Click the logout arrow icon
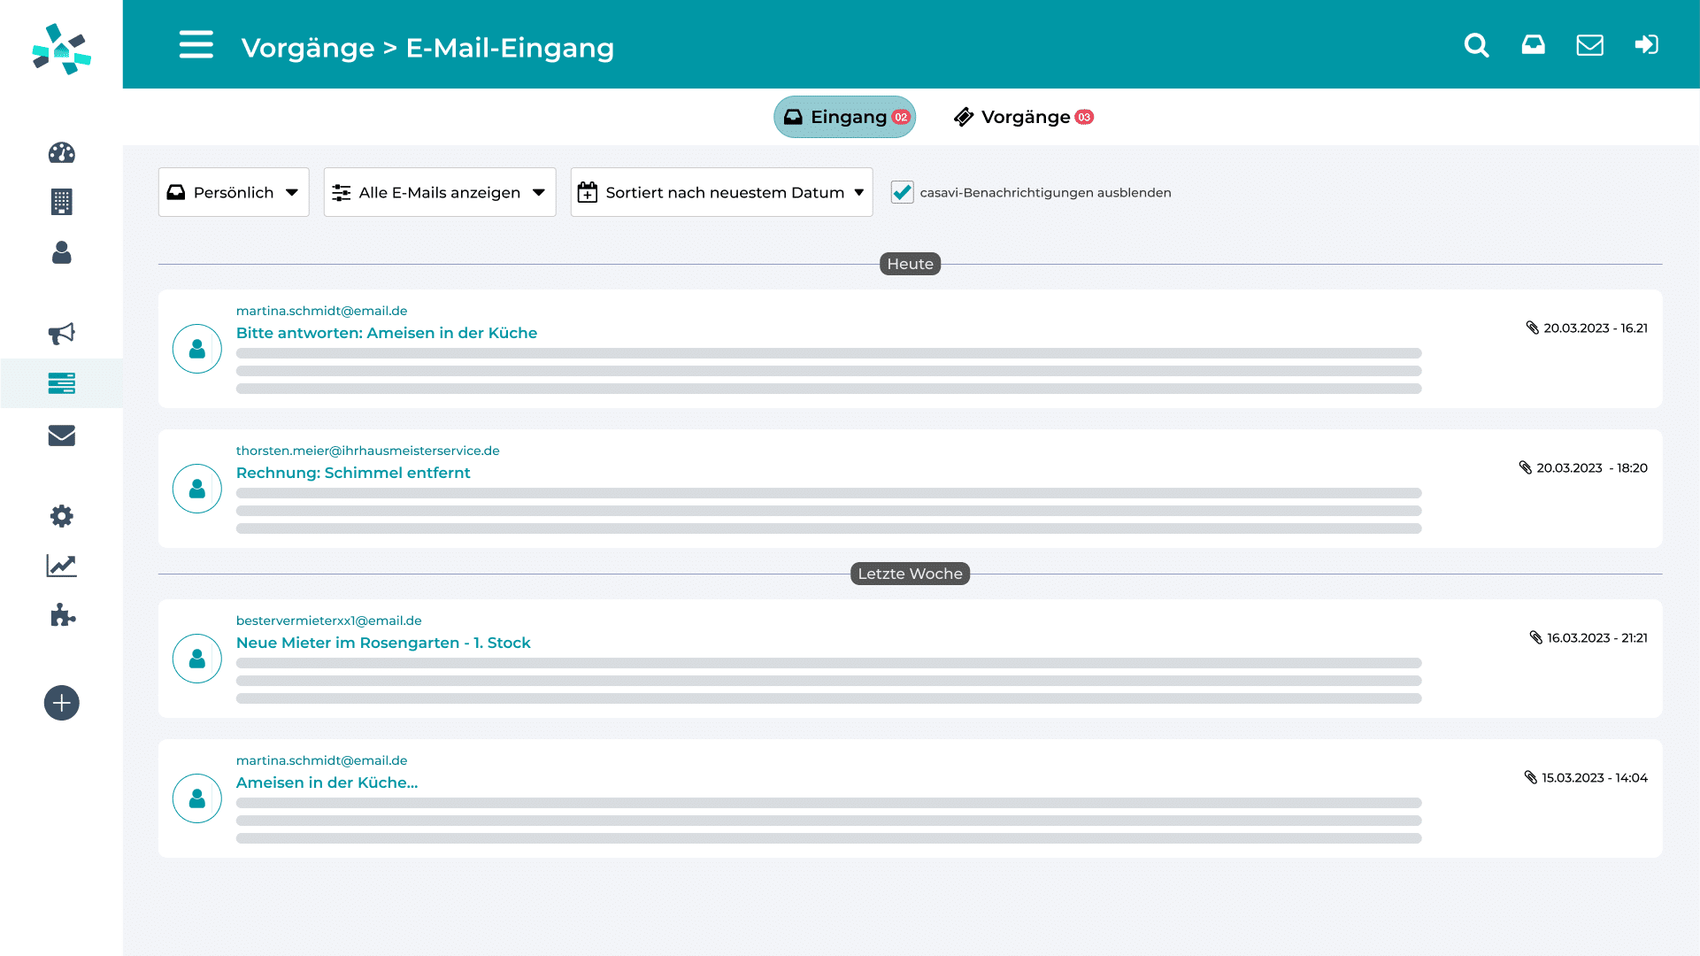 click(1646, 45)
